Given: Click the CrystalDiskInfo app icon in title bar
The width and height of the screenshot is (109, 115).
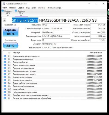Looking at the screenshot, I should click(4, 4).
